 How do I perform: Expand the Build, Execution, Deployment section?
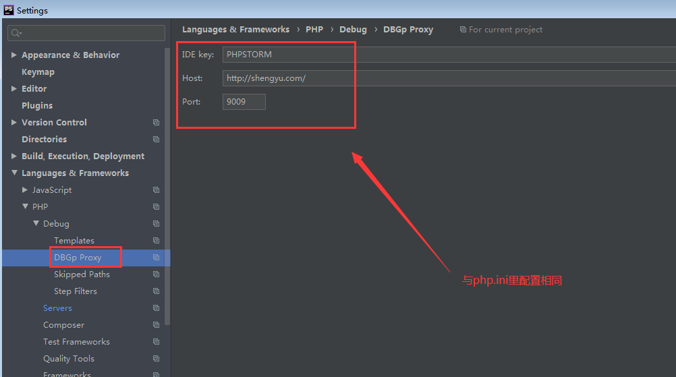coord(14,156)
